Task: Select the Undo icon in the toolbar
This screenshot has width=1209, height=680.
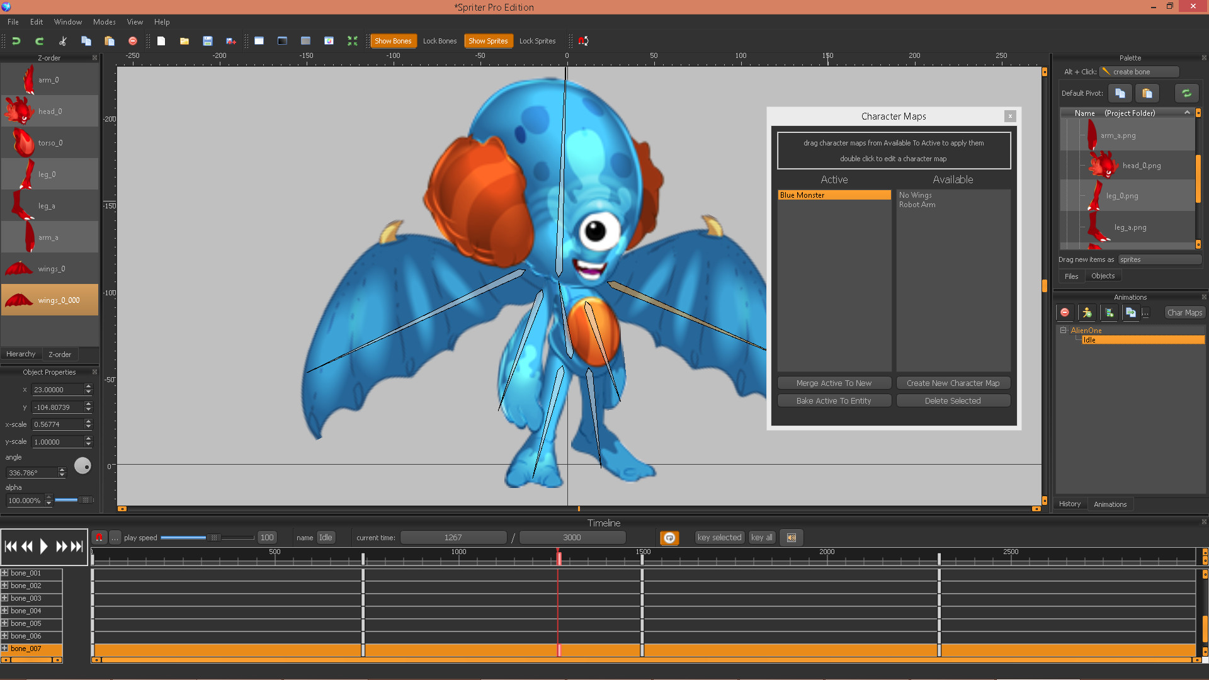Action: coord(16,40)
